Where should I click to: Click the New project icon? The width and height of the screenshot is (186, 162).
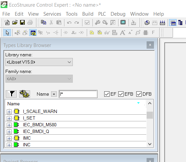[x=7, y=22]
